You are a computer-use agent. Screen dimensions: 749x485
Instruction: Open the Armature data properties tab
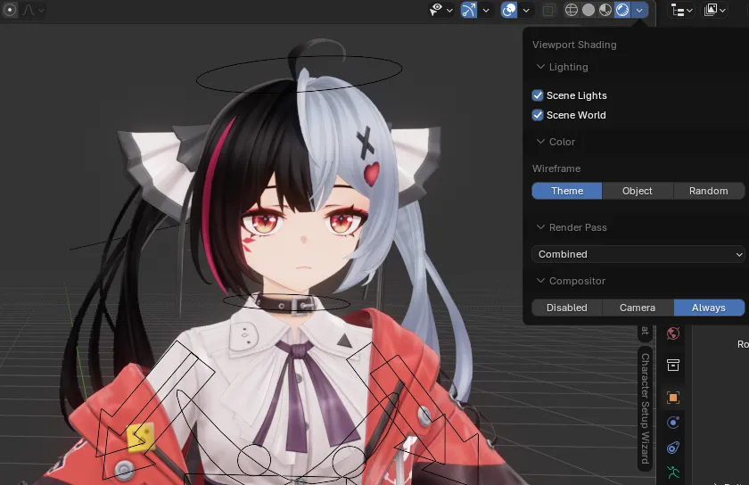[x=673, y=473]
